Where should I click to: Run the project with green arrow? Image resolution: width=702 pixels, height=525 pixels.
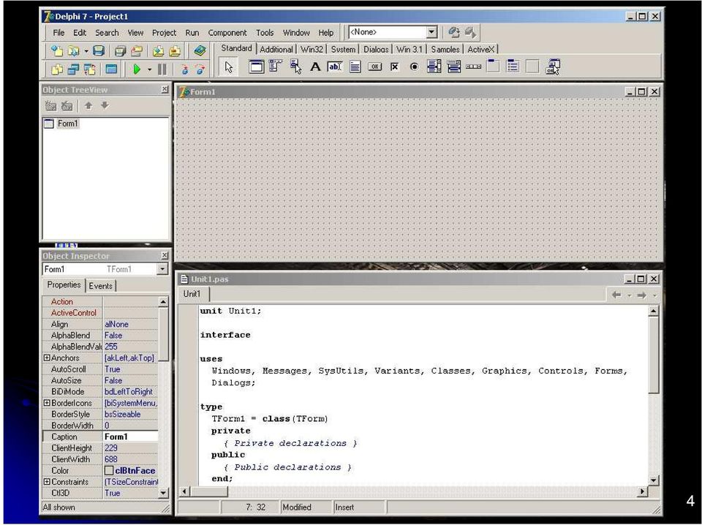point(137,69)
